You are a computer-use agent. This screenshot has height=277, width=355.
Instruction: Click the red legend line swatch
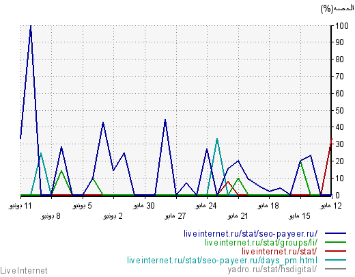pyautogui.click(x=335, y=251)
